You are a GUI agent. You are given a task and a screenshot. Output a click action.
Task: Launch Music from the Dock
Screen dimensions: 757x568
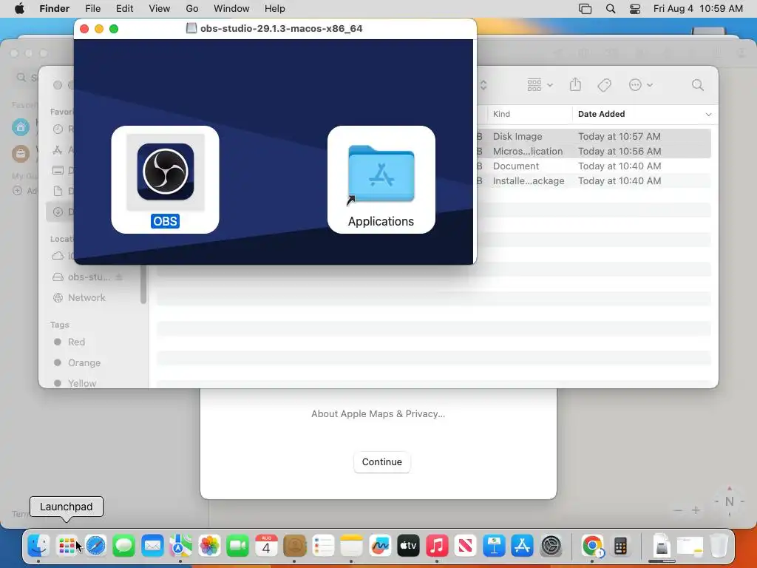pyautogui.click(x=437, y=546)
